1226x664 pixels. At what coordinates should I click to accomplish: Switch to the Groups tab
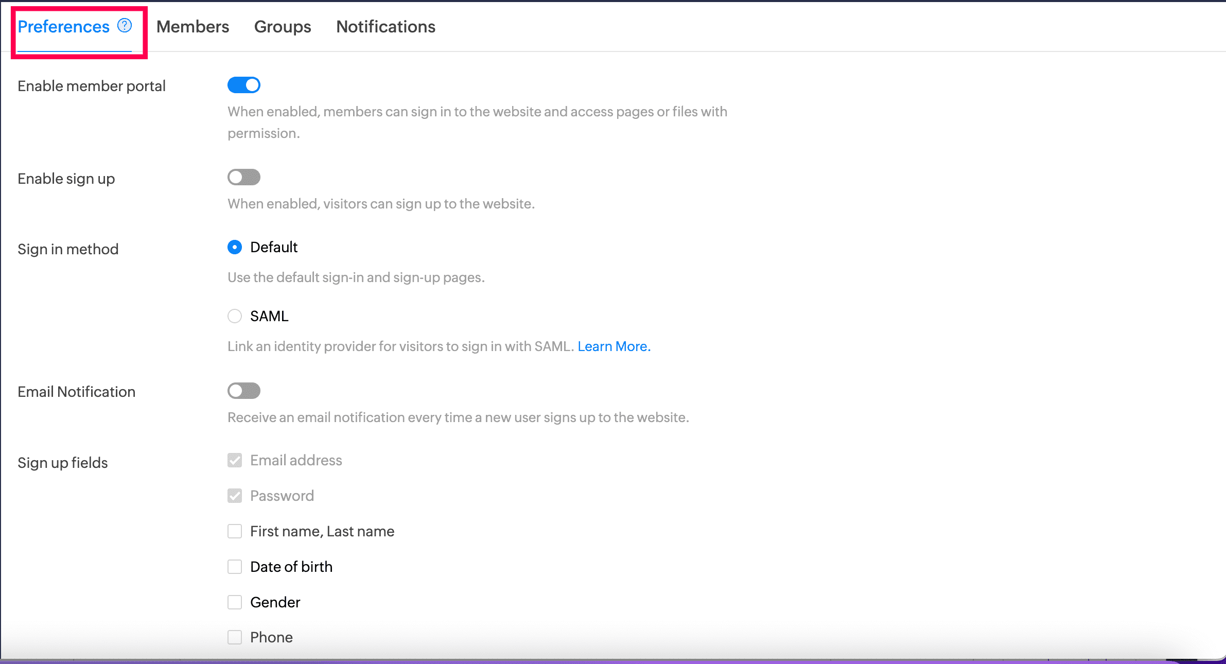click(283, 27)
